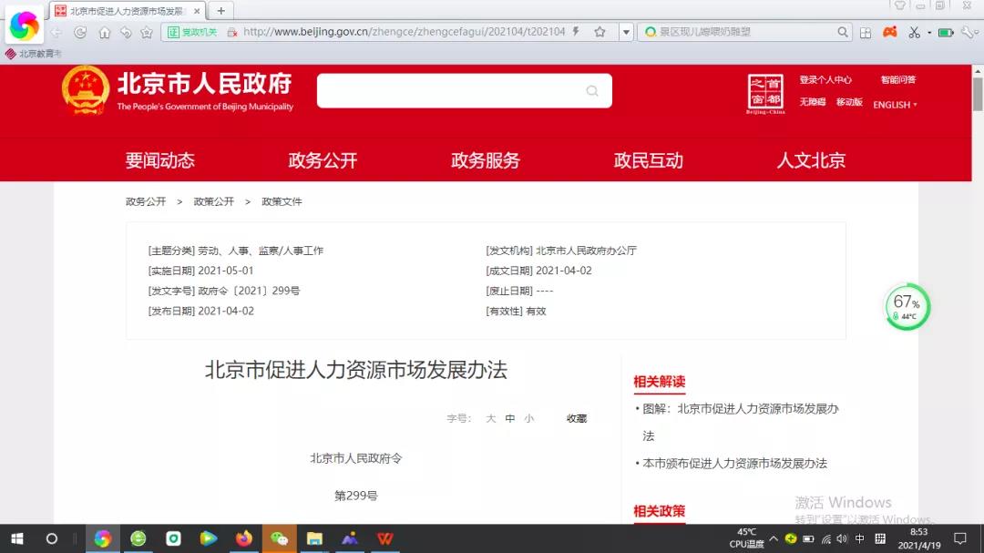The image size is (984, 553).
Task: Click the 收藏 favorite link
Action: pyautogui.click(x=577, y=419)
